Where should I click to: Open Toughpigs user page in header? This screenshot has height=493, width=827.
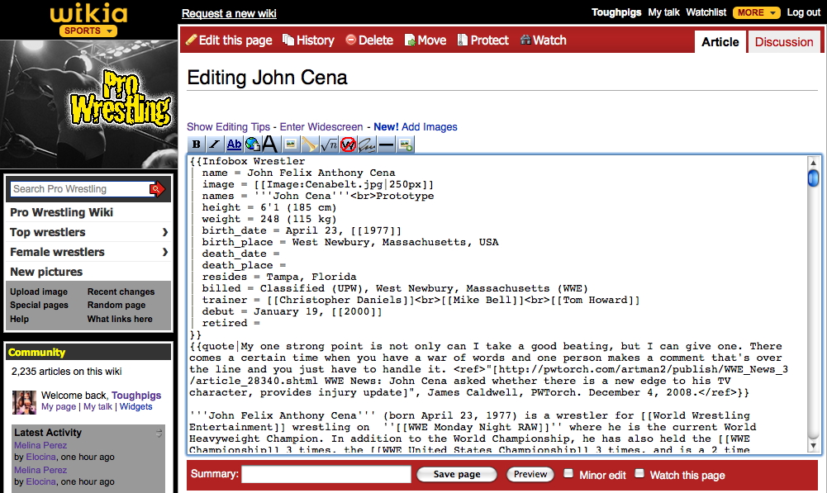616,12
